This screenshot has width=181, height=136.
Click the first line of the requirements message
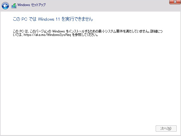tap(86, 31)
